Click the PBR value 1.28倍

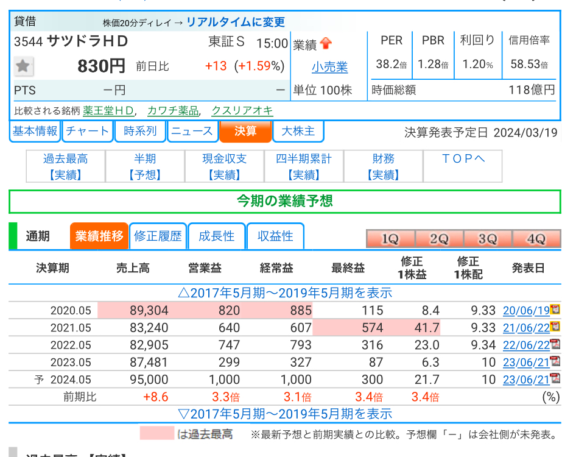coord(433,65)
